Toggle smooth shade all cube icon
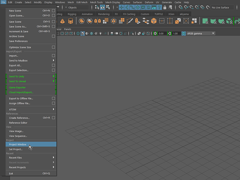 82,33
